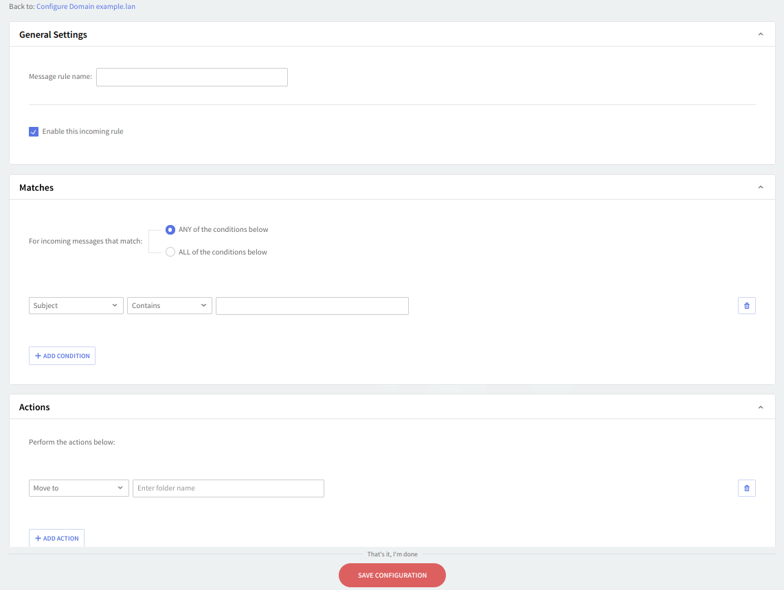
Task: Click Add Action button
Action: point(56,539)
